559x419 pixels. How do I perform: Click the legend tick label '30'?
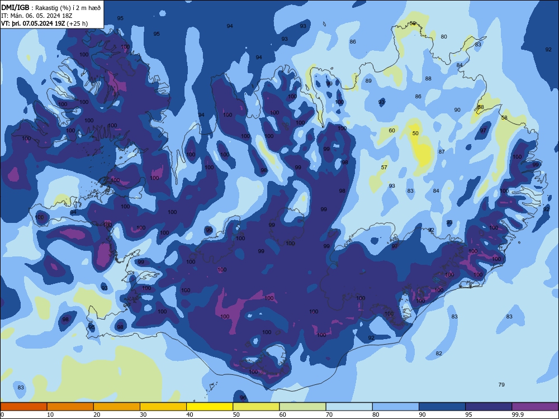coord(143,415)
